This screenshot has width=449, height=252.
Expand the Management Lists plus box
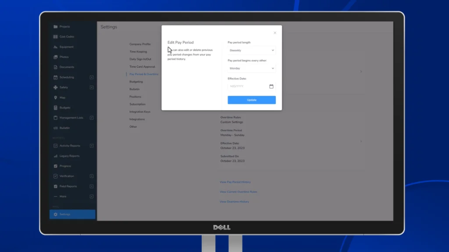[x=92, y=118]
